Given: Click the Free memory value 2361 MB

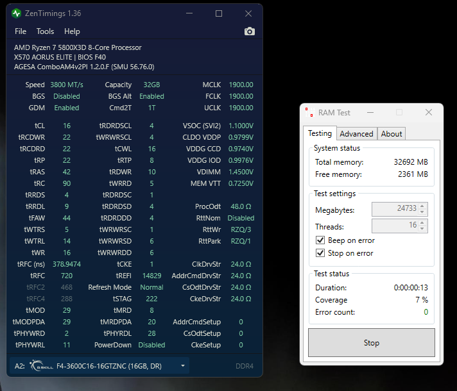Looking at the screenshot, I should (x=413, y=174).
